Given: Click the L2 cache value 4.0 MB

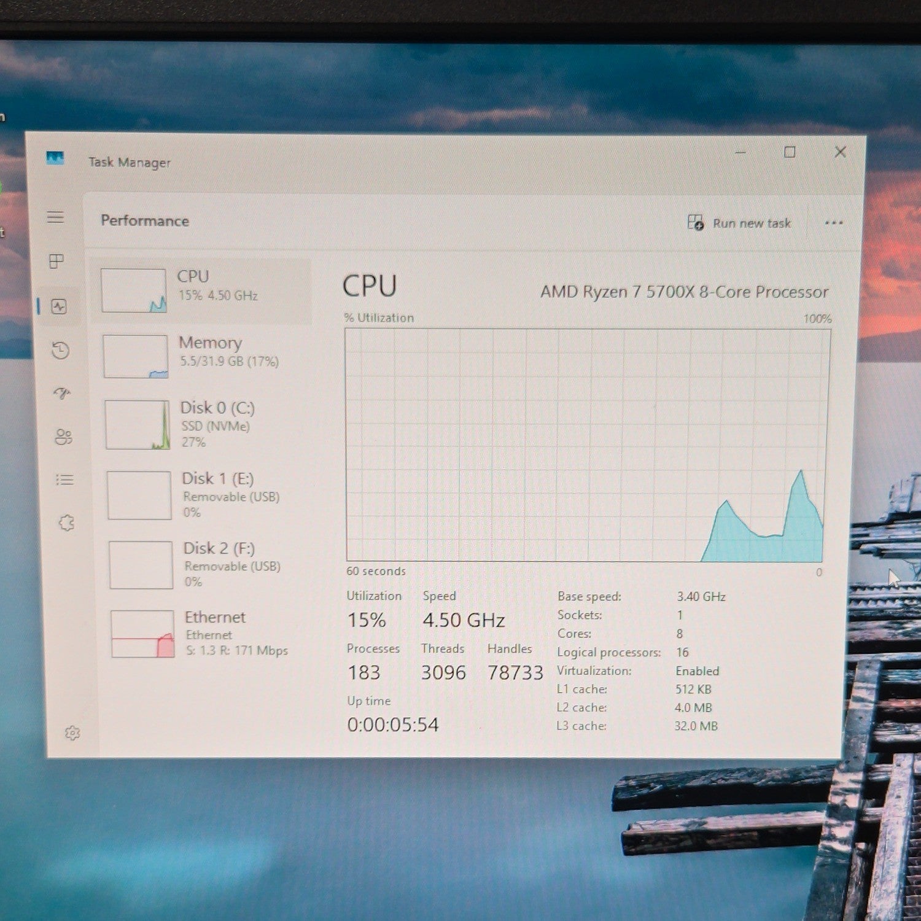Looking at the screenshot, I should [693, 707].
